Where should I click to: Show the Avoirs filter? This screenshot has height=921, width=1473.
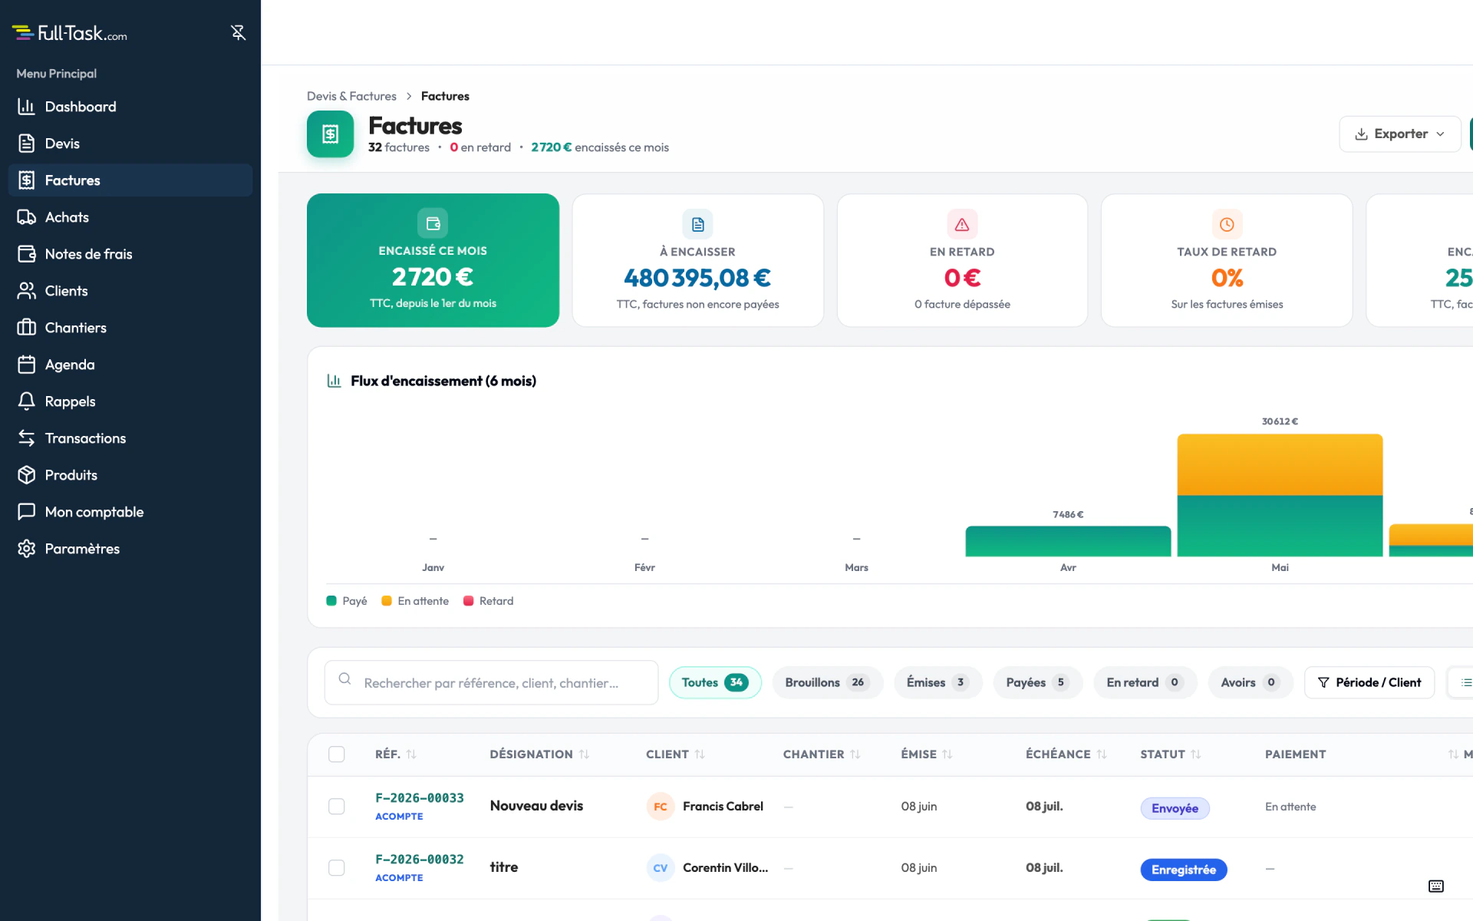click(x=1251, y=682)
